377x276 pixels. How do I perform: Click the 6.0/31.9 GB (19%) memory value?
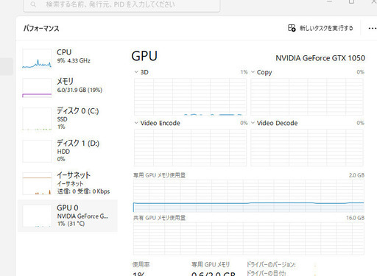pos(80,90)
